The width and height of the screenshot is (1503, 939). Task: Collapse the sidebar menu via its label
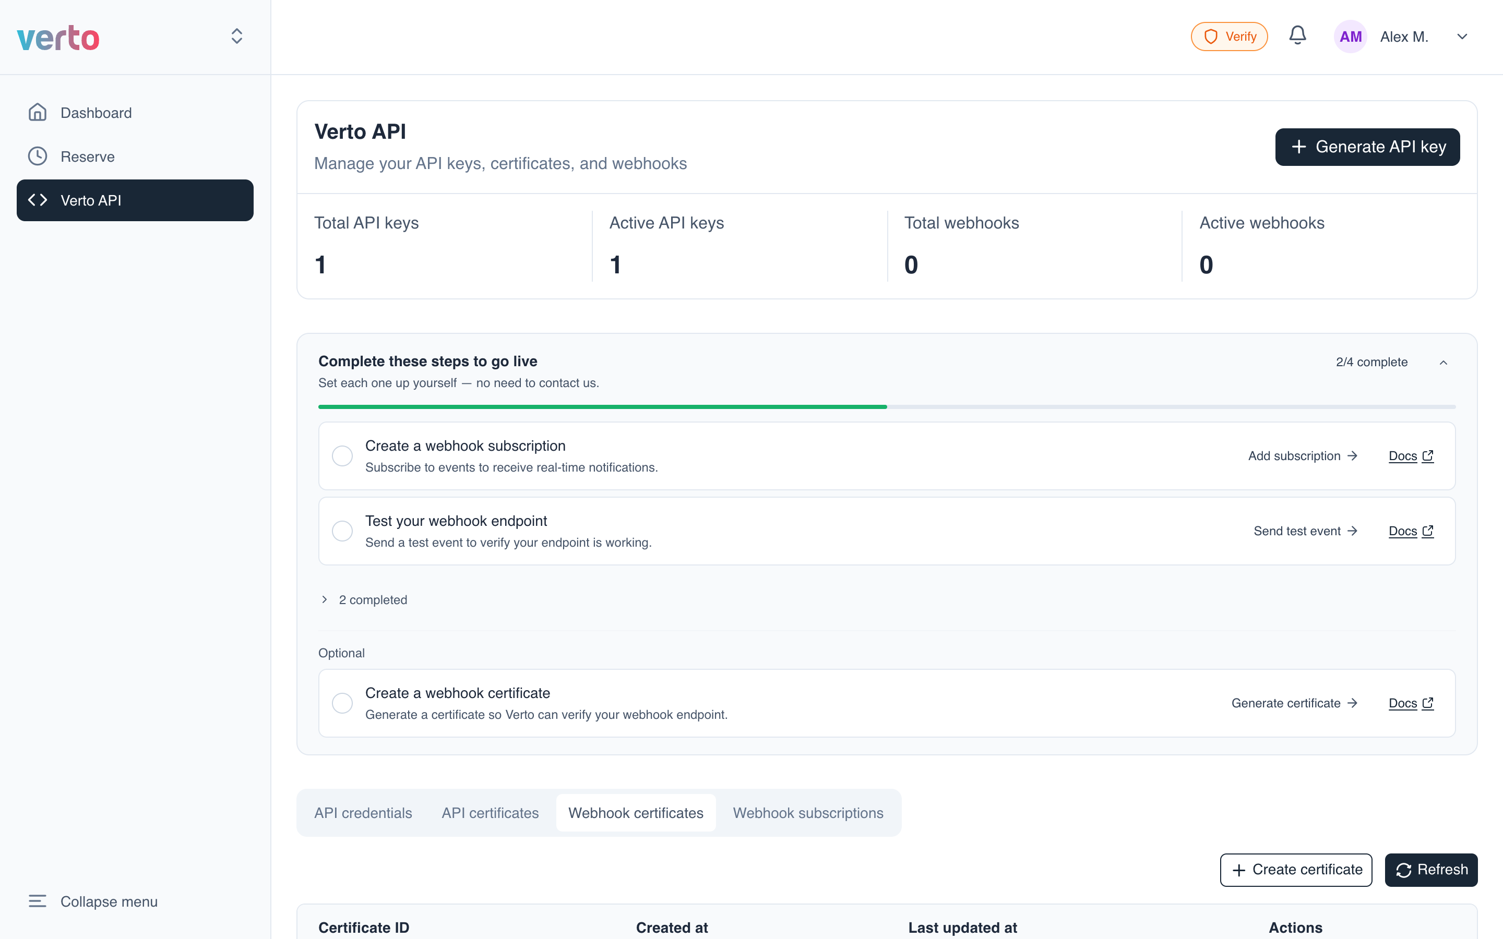109,901
